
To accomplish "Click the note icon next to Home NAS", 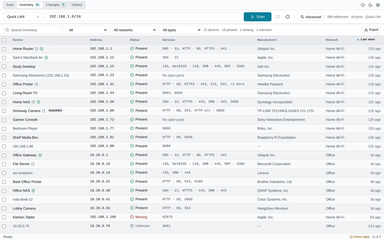I will tap(33, 102).
